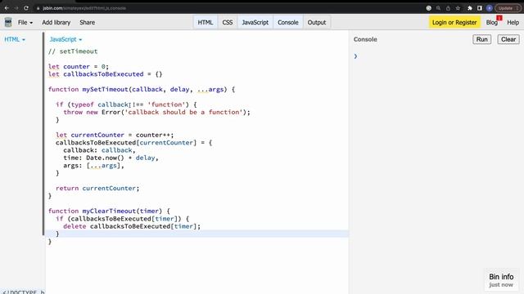Open the Help menu

pos(513,22)
